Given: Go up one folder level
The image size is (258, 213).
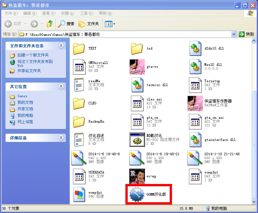Looking at the screenshot, I should [x=50, y=24].
